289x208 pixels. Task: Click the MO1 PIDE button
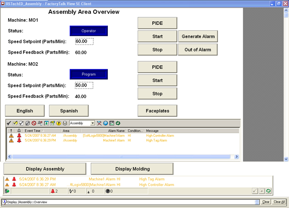click(157, 23)
